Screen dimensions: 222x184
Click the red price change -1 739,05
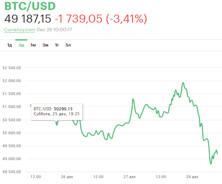(x=78, y=19)
